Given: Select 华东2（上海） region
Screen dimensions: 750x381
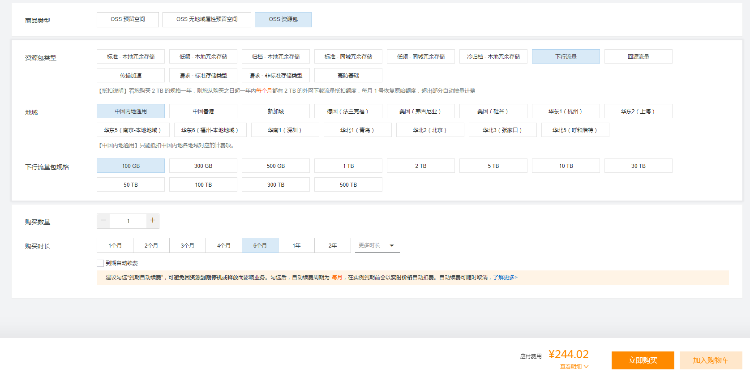Looking at the screenshot, I should click(x=639, y=111).
